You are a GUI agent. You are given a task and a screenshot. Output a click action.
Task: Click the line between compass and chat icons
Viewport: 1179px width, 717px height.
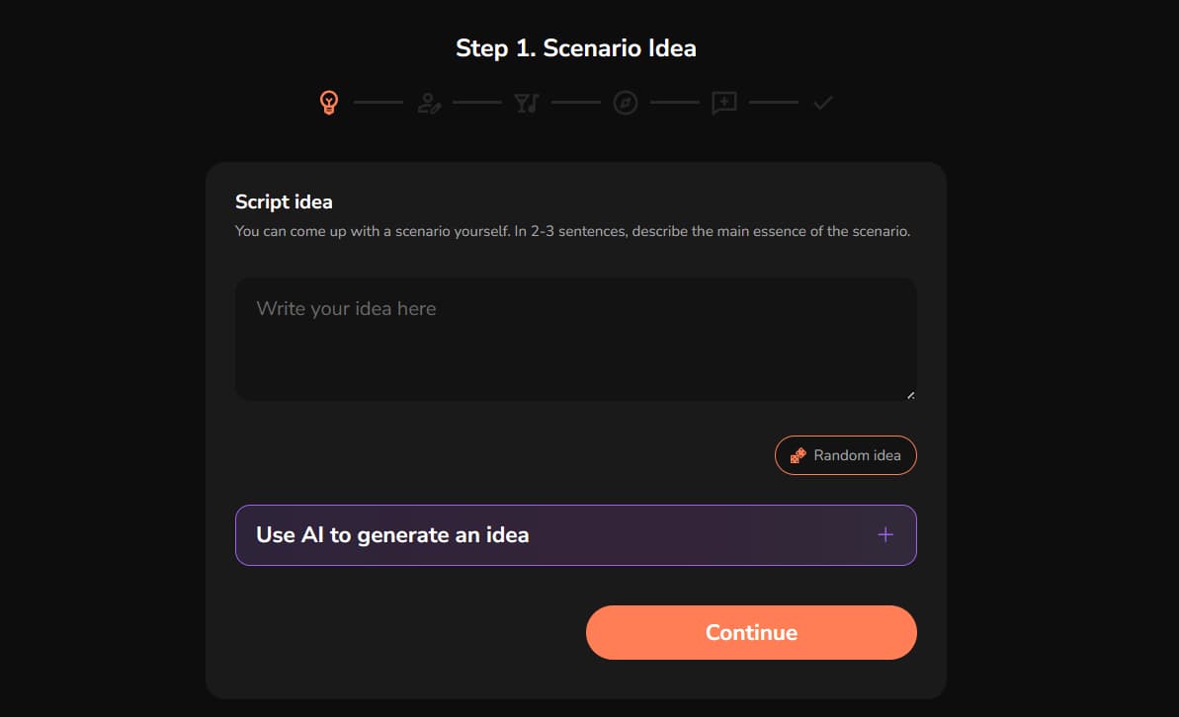pos(675,103)
